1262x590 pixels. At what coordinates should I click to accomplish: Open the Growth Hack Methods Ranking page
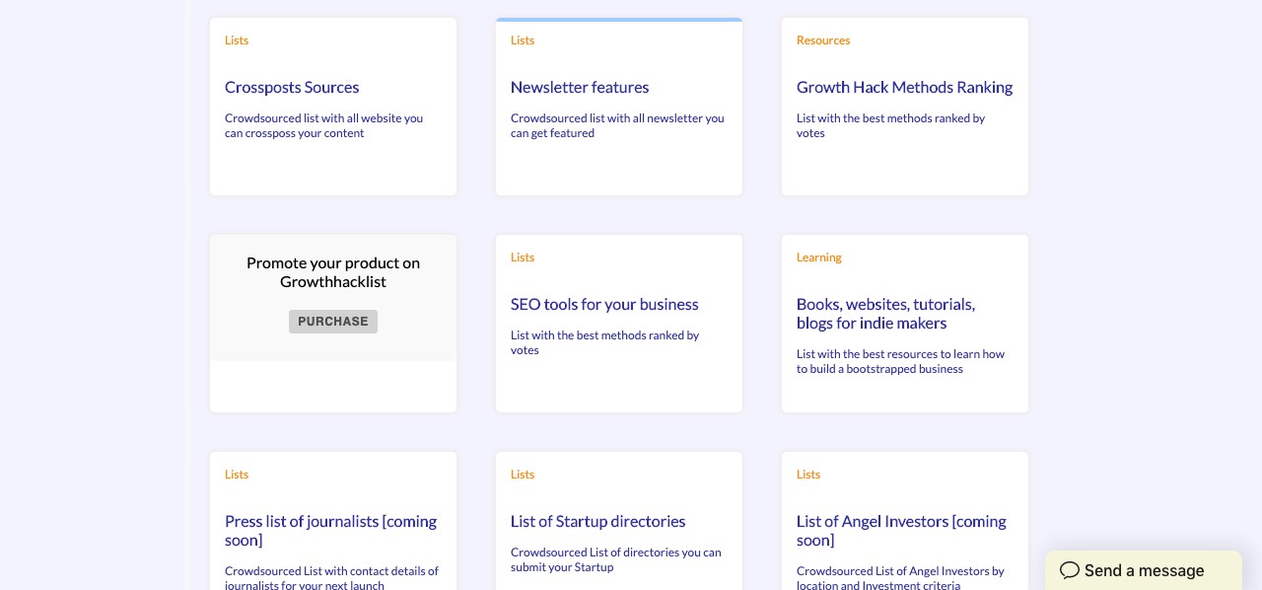pyautogui.click(x=904, y=87)
